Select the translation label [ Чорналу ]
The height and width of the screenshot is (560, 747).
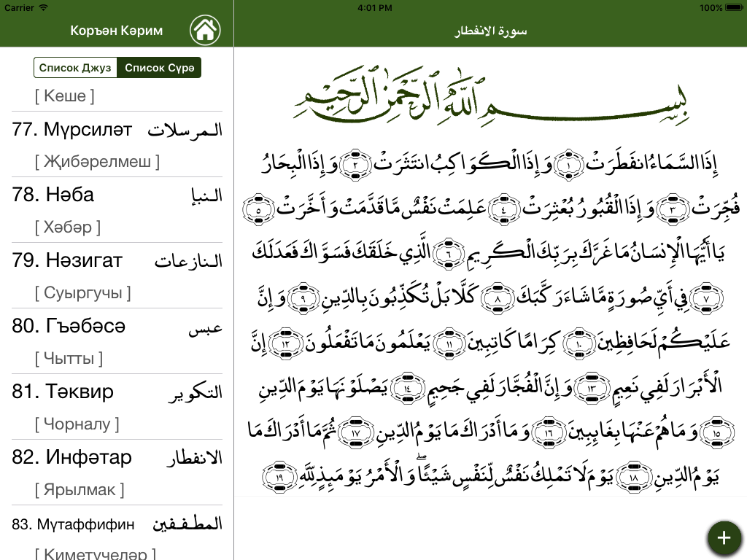tap(77, 424)
